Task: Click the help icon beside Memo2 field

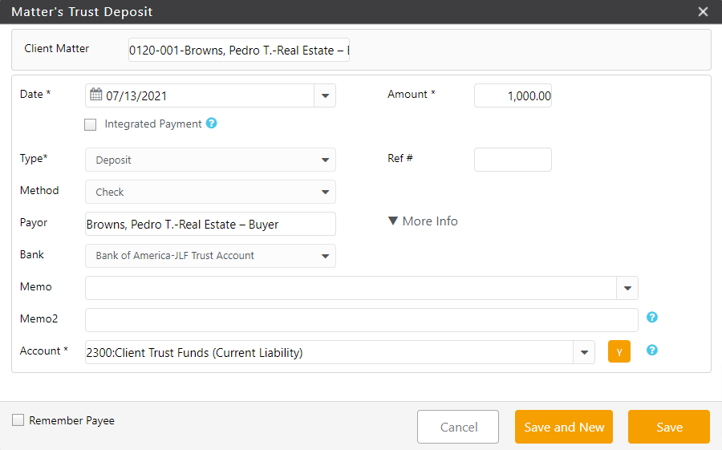Action: pos(652,318)
